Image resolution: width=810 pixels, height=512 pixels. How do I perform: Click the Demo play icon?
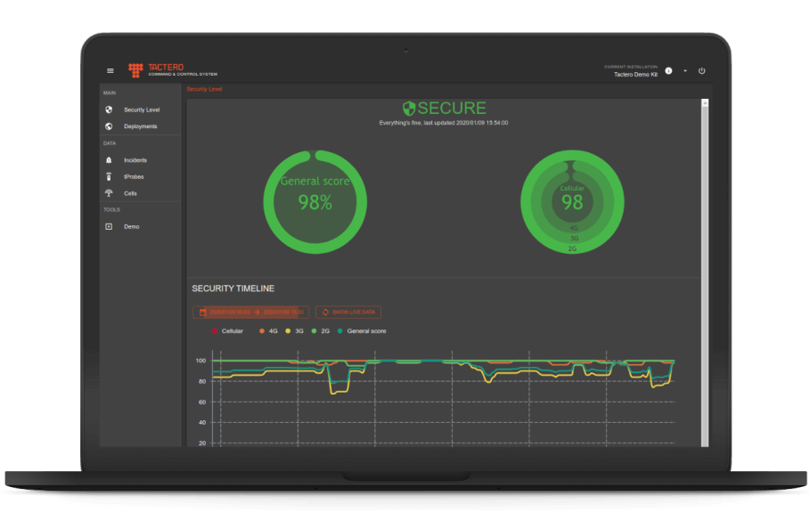coord(109,226)
